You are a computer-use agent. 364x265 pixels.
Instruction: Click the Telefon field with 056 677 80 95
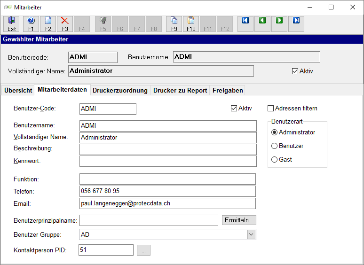click(167, 191)
